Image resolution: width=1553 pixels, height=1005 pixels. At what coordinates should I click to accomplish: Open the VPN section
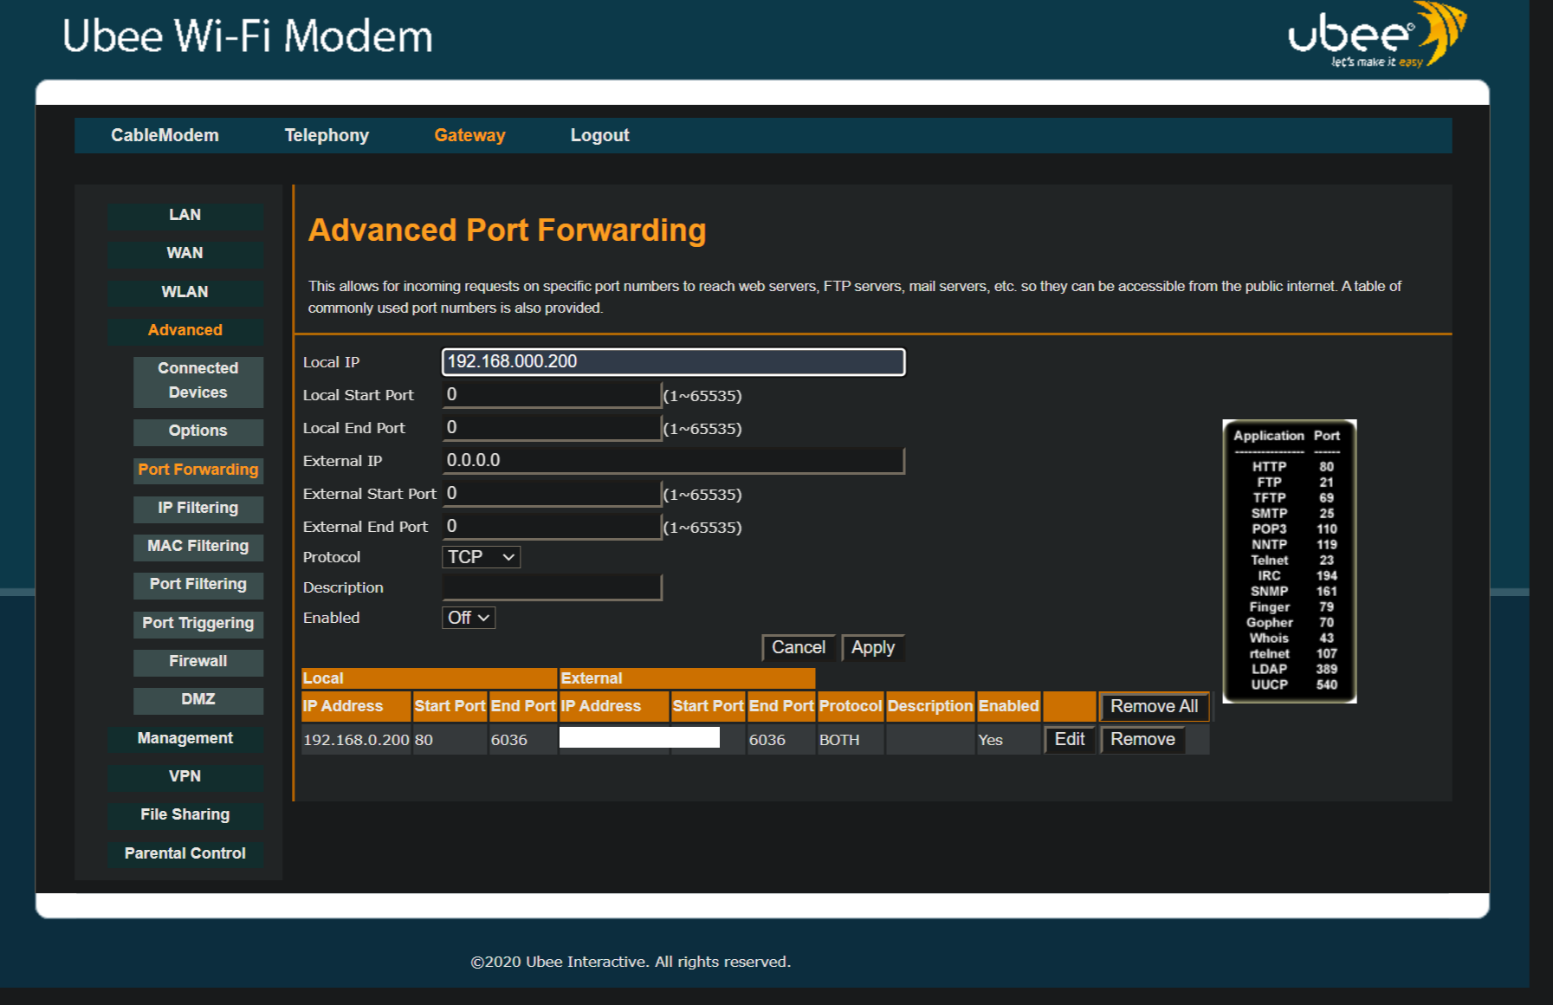tap(185, 776)
